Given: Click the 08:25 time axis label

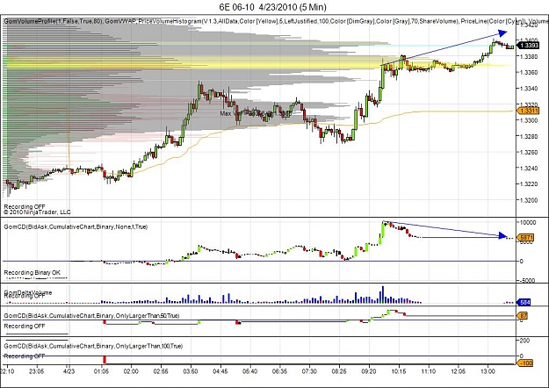Looking at the screenshot, I should pyautogui.click(x=339, y=371).
